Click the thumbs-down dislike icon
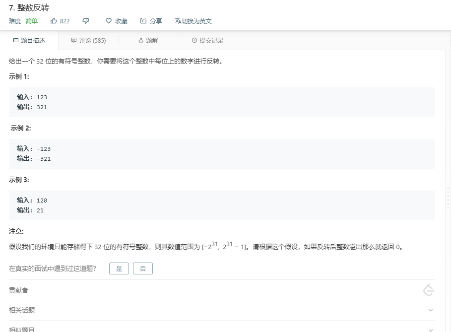The width and height of the screenshot is (451, 332). (86, 21)
